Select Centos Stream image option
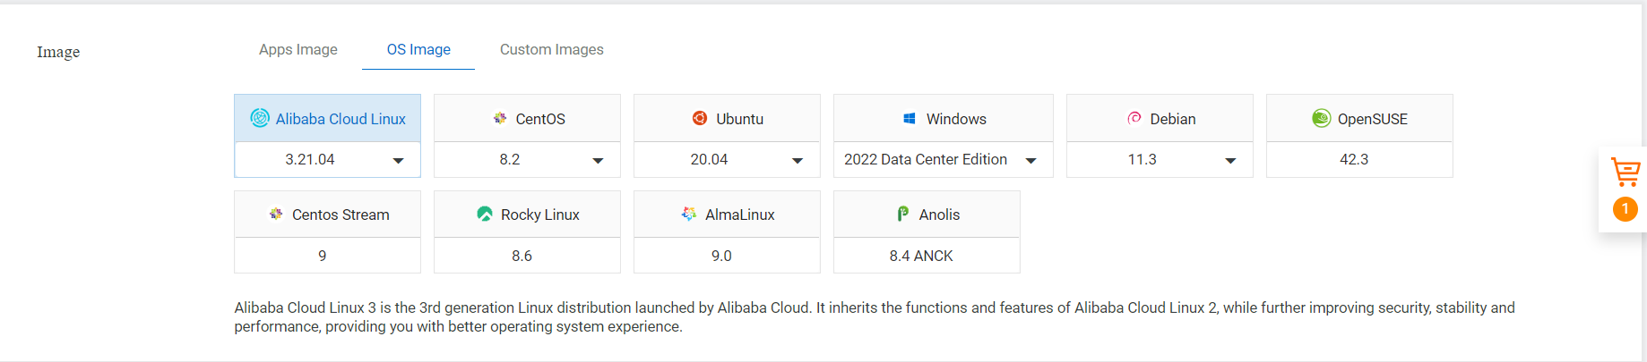This screenshot has height=362, width=1647. click(x=327, y=215)
